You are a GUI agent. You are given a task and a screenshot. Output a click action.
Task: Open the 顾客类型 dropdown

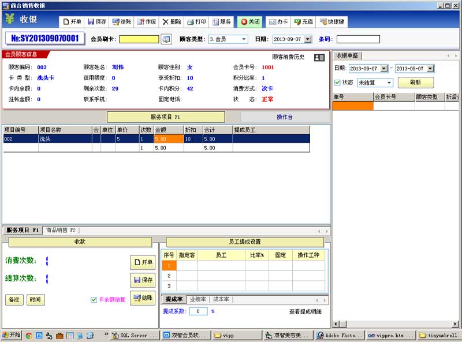click(244, 39)
